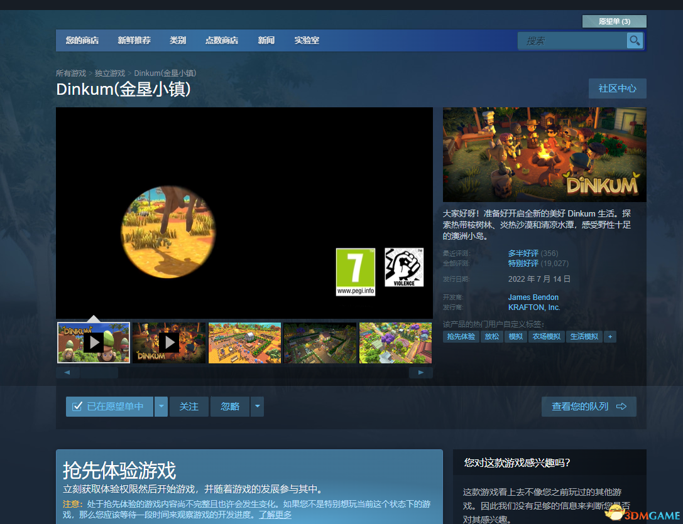Click the main video player area
The width and height of the screenshot is (683, 524).
pyautogui.click(x=244, y=213)
